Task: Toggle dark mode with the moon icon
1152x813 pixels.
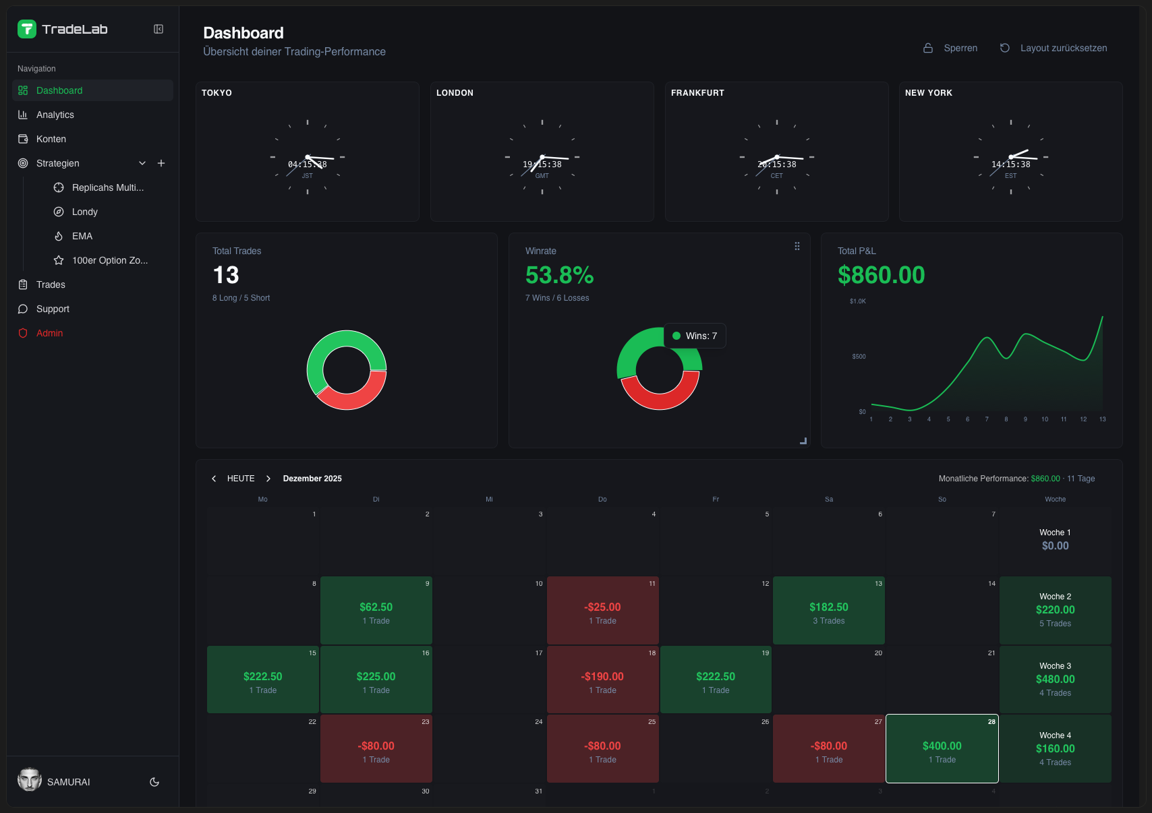Action: (x=154, y=782)
